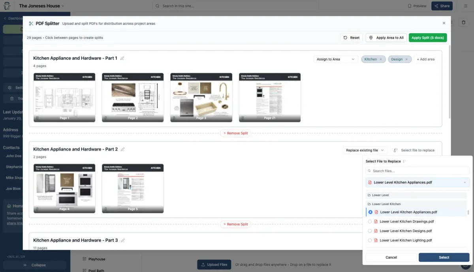Open the hamburger menu top right
This screenshot has height=272, width=474.
click(465, 6)
